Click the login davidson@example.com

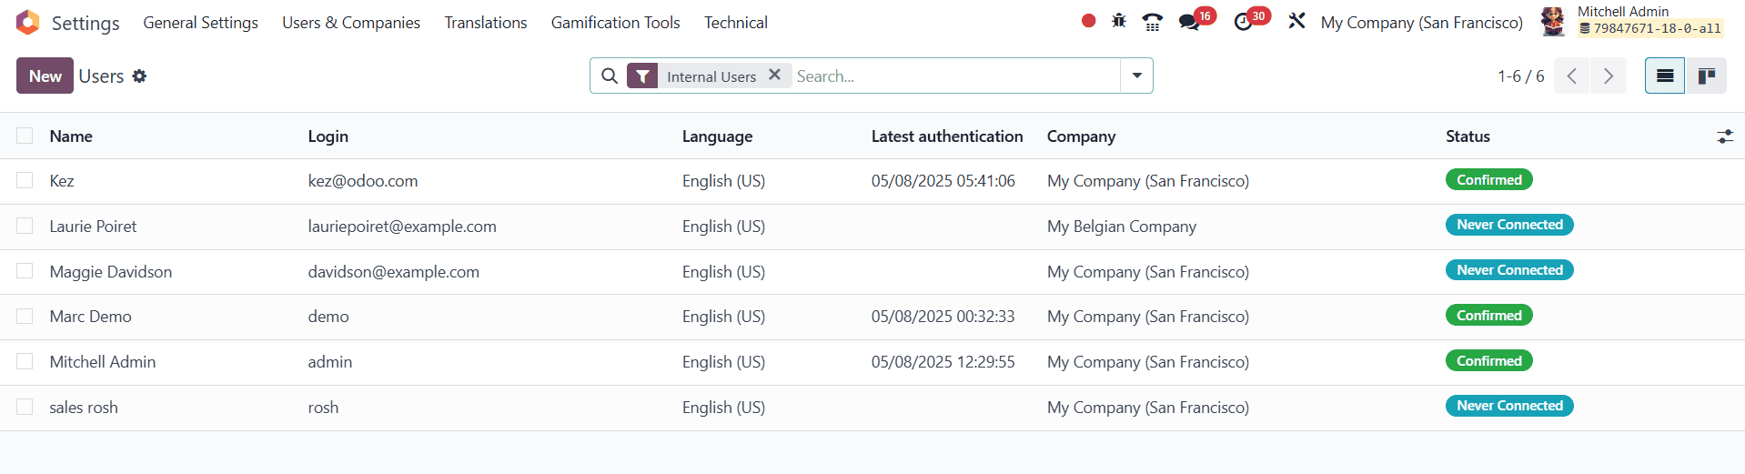[394, 271]
